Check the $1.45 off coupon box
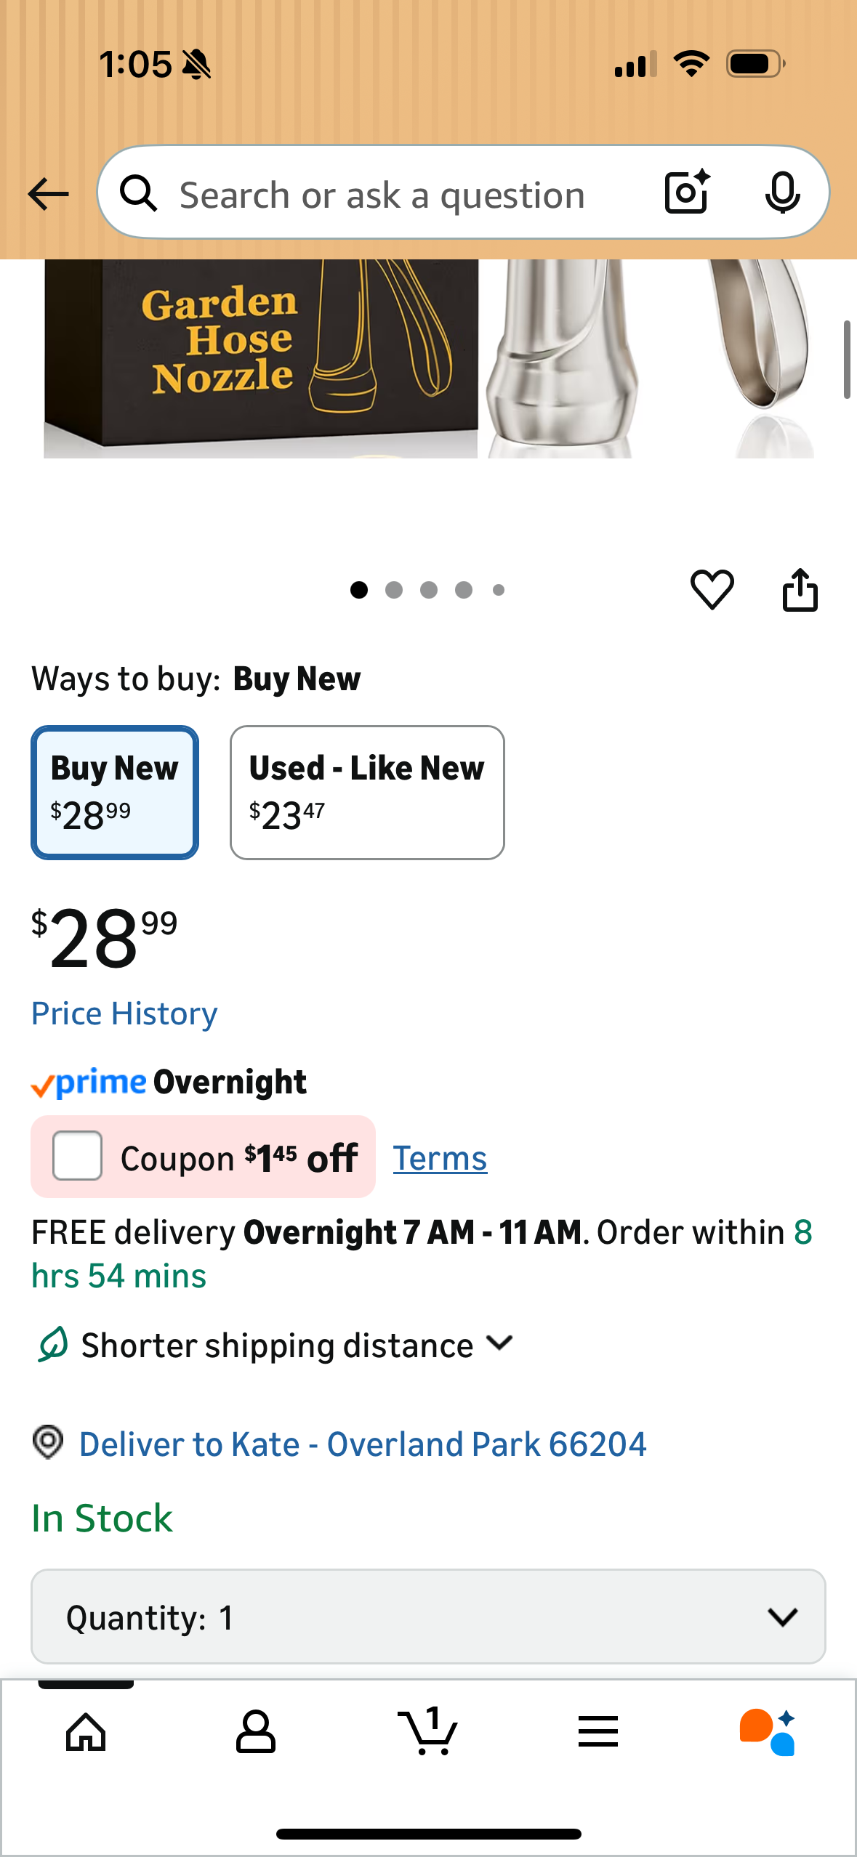The height and width of the screenshot is (1857, 857). pyautogui.click(x=77, y=1155)
